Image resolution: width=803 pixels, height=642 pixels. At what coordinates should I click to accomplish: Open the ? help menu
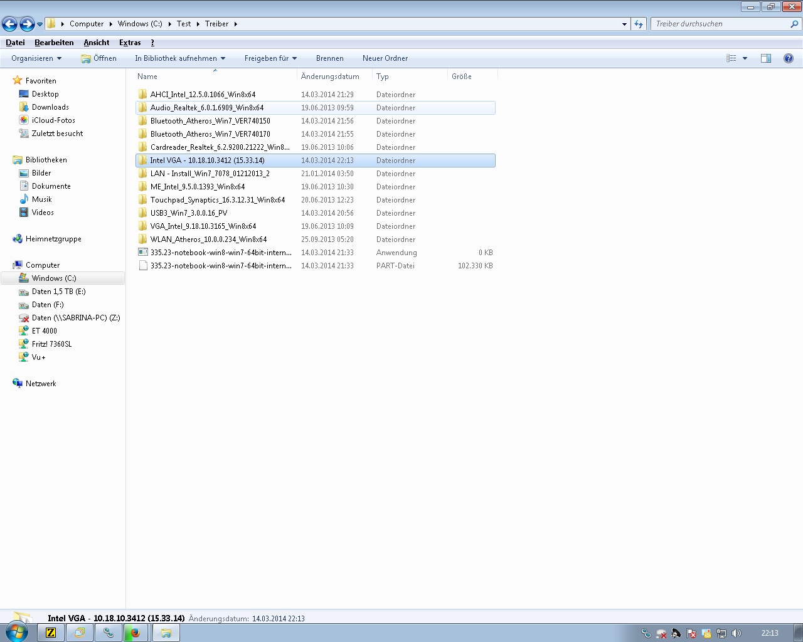[152, 43]
